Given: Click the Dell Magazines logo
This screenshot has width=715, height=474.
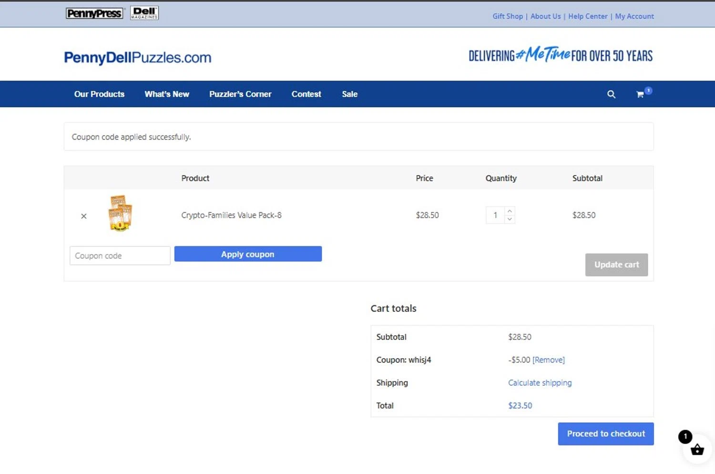Looking at the screenshot, I should pos(144,13).
